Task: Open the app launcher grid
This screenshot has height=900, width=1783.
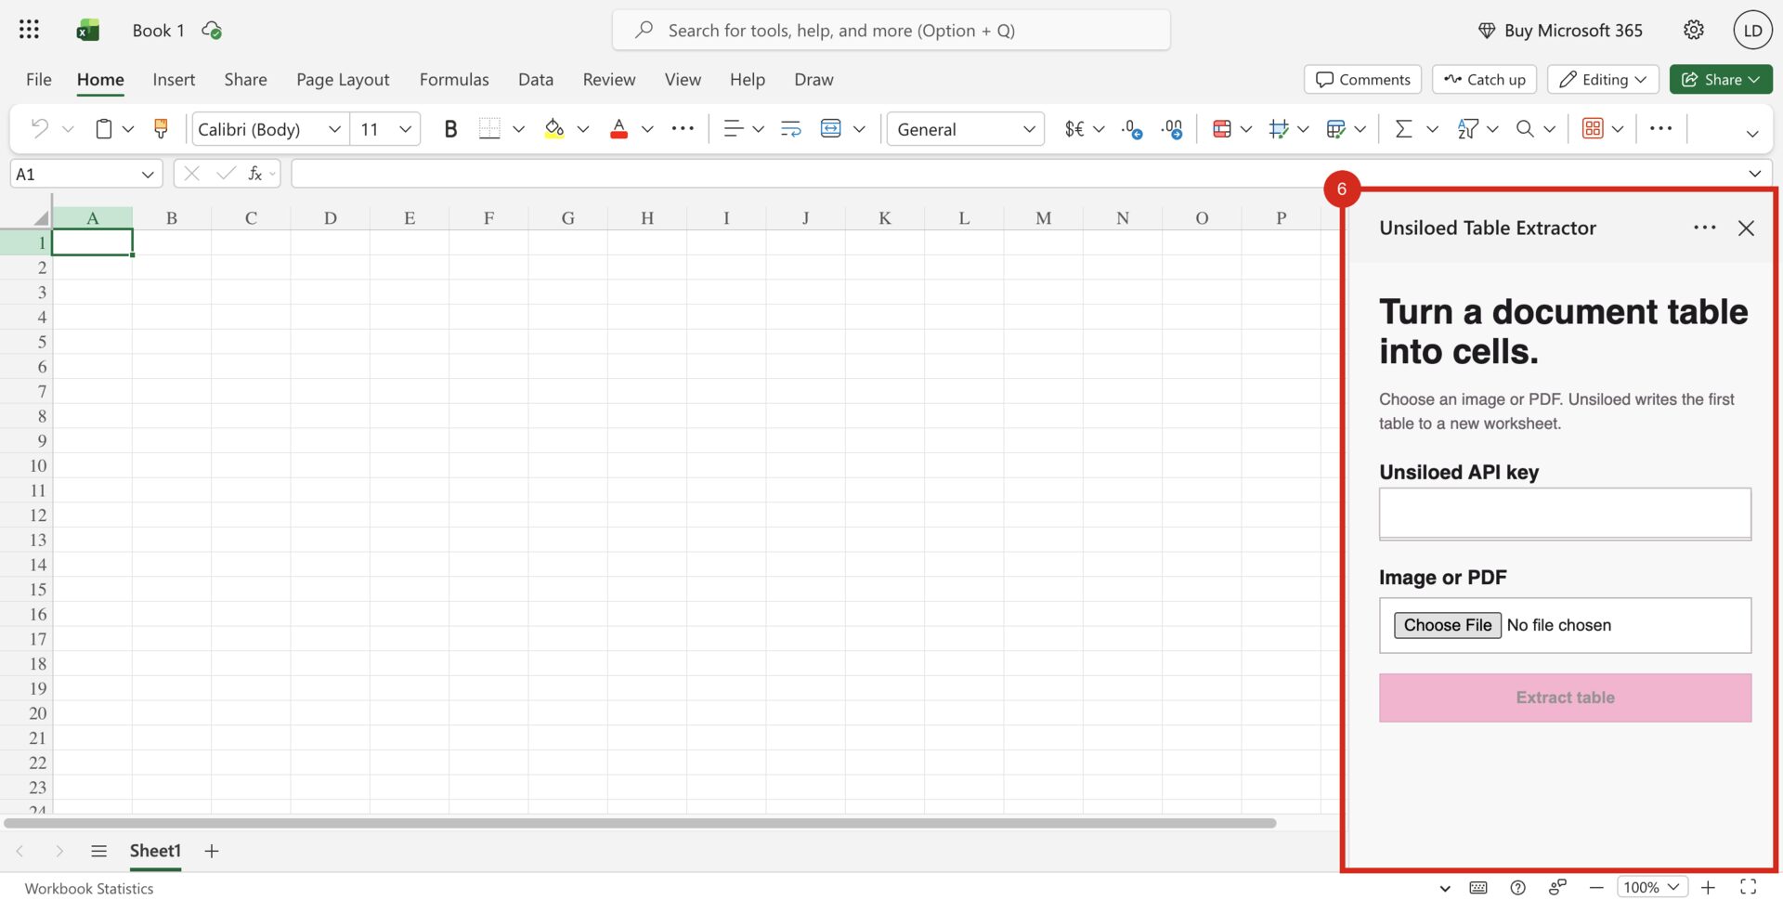Action: pyautogui.click(x=29, y=30)
